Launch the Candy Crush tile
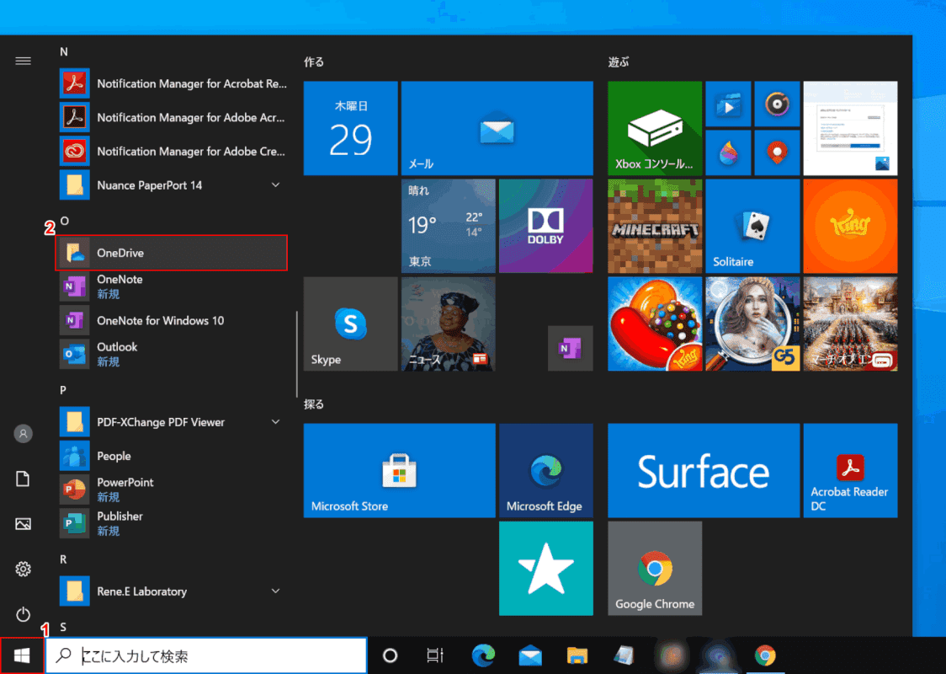The image size is (946, 674). click(655, 324)
